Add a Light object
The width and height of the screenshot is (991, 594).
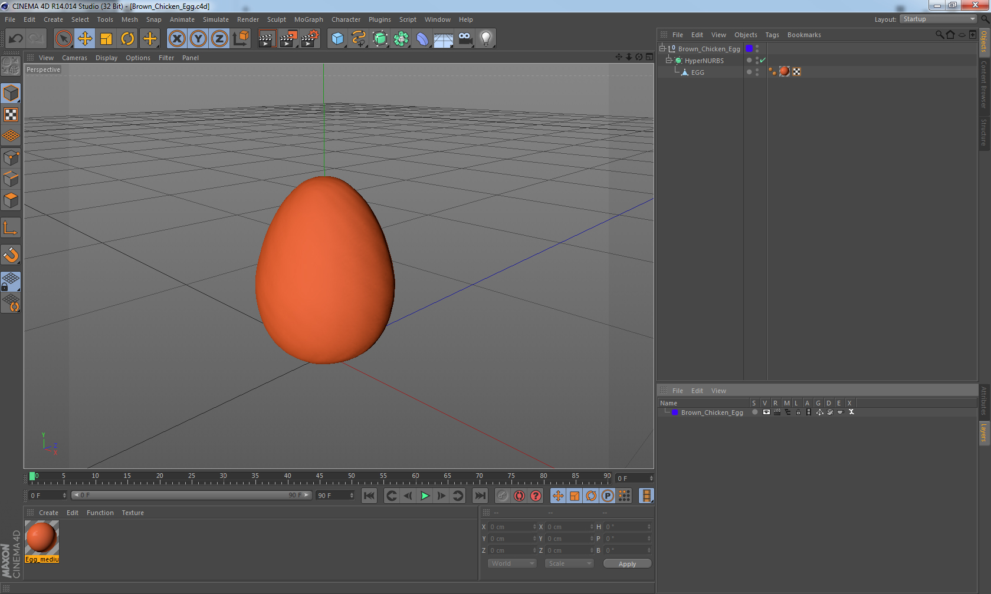point(486,39)
